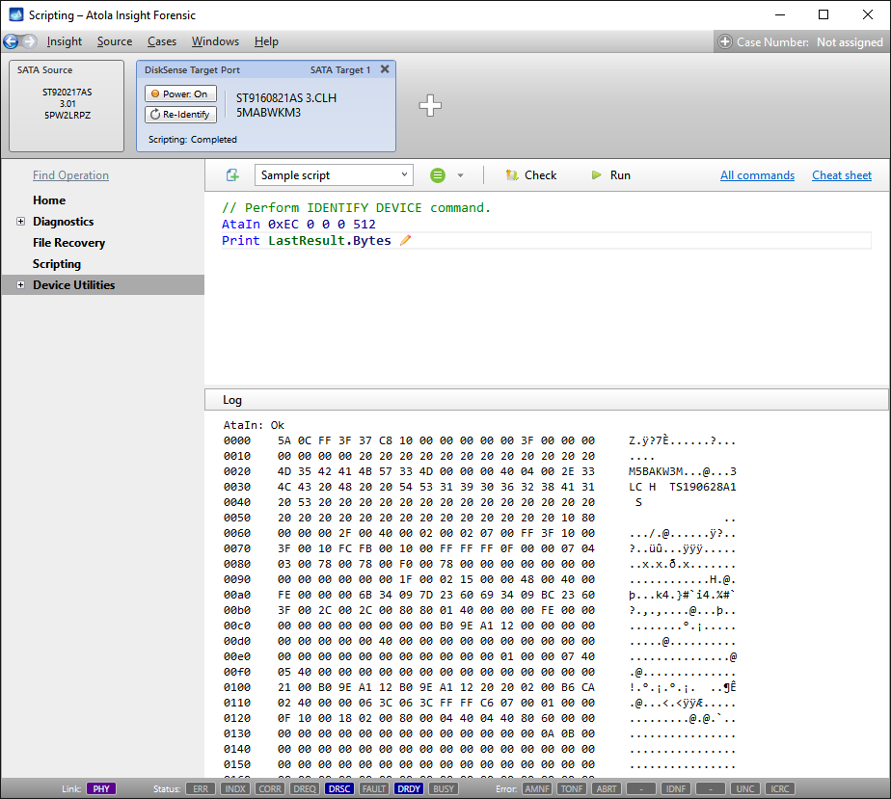Open the Insight menu

click(65, 41)
